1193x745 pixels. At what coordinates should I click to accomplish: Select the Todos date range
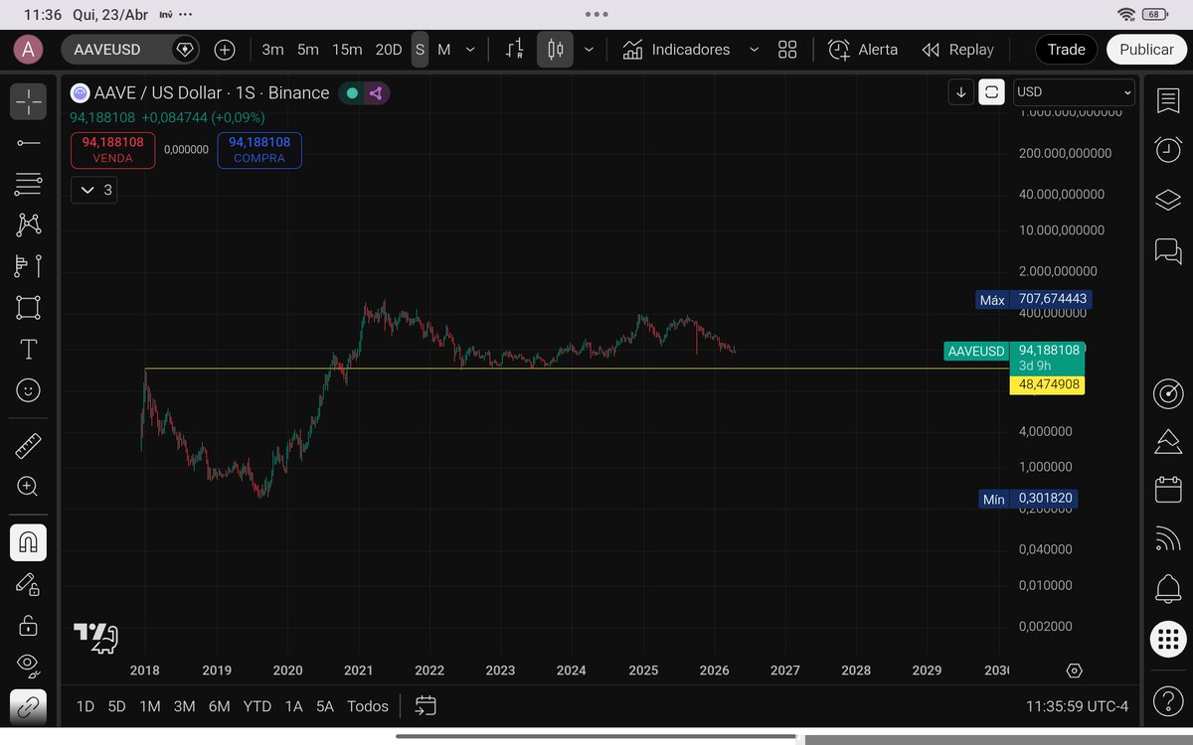367,706
